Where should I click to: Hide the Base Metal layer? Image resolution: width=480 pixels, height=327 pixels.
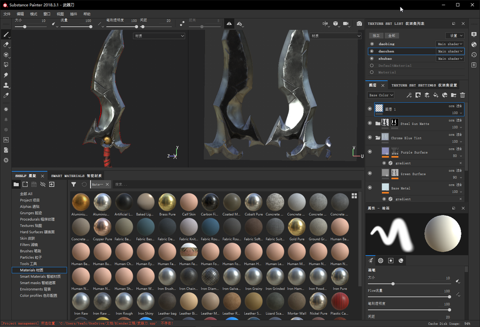pos(370,187)
